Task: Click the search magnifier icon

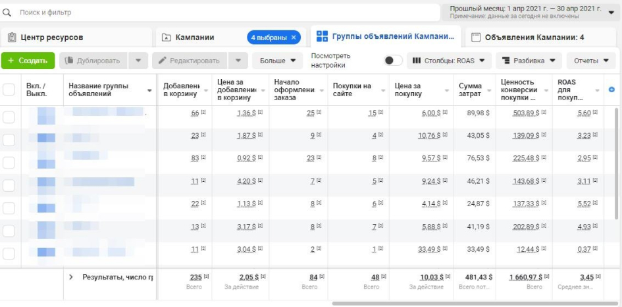Action: click(x=8, y=13)
